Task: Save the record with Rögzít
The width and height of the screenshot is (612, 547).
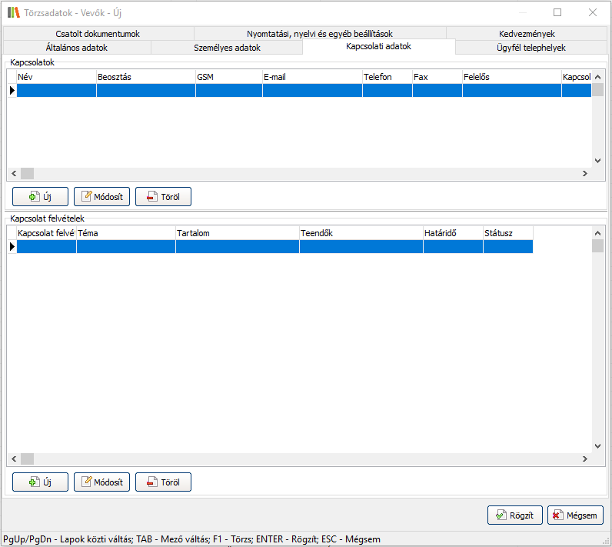Action: coord(515,515)
